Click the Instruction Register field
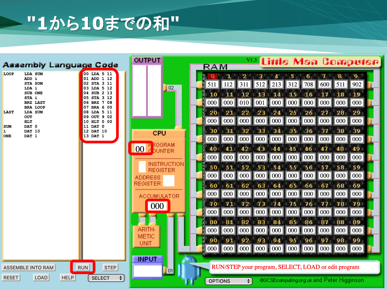Screen dimensions: 387x290 click(142, 167)
